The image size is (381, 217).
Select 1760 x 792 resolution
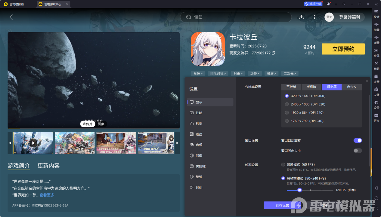click(287, 121)
